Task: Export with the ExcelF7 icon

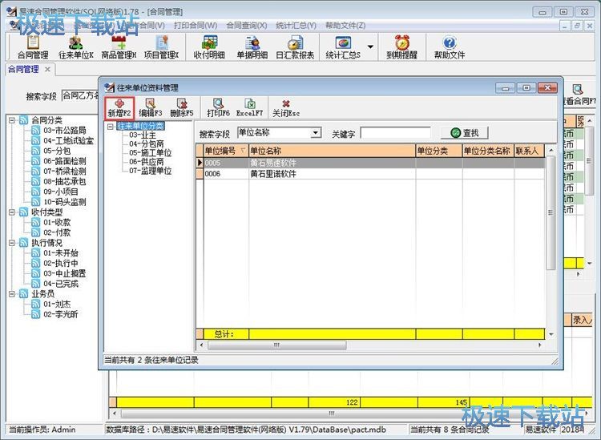Action: 249,107
